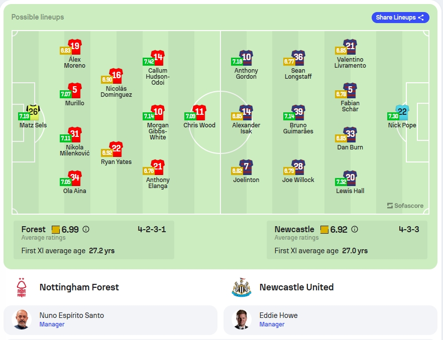
Task: View Nuno Espírito Santo manager photo
Action: (x=22, y=319)
